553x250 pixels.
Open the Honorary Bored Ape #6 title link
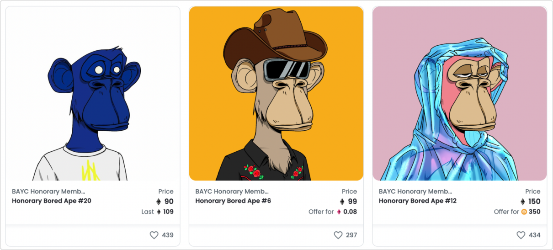[x=233, y=201]
